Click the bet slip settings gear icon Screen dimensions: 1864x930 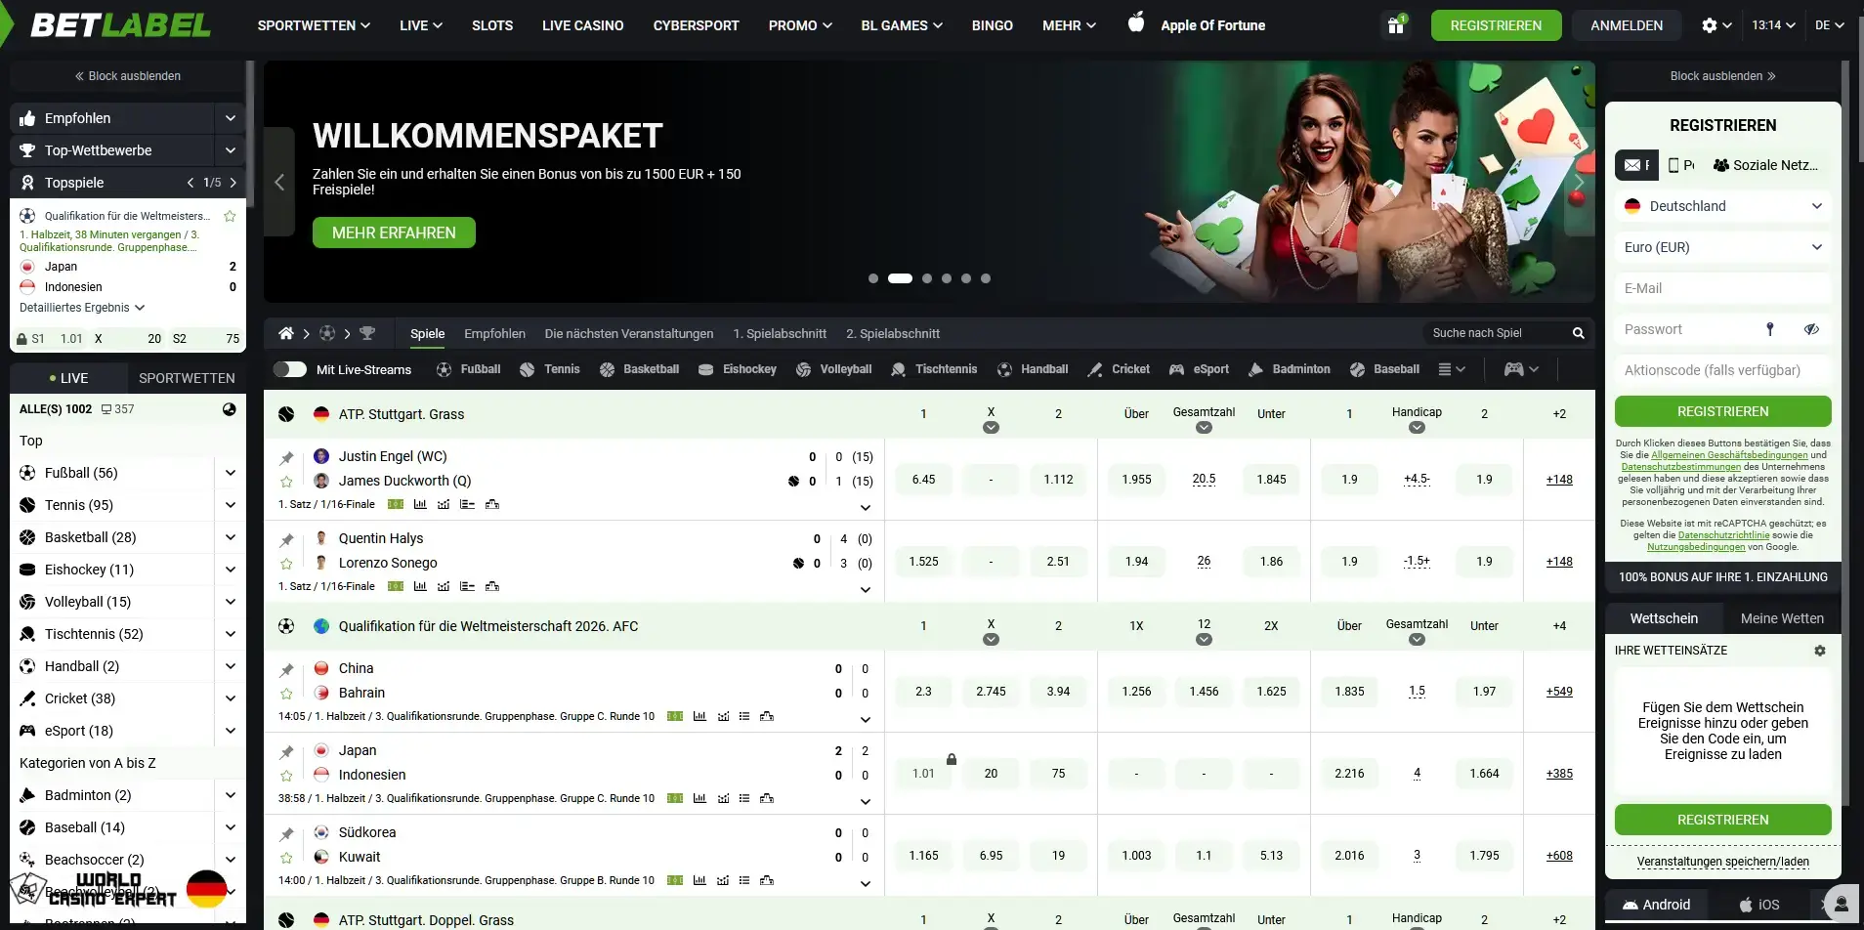tap(1819, 651)
